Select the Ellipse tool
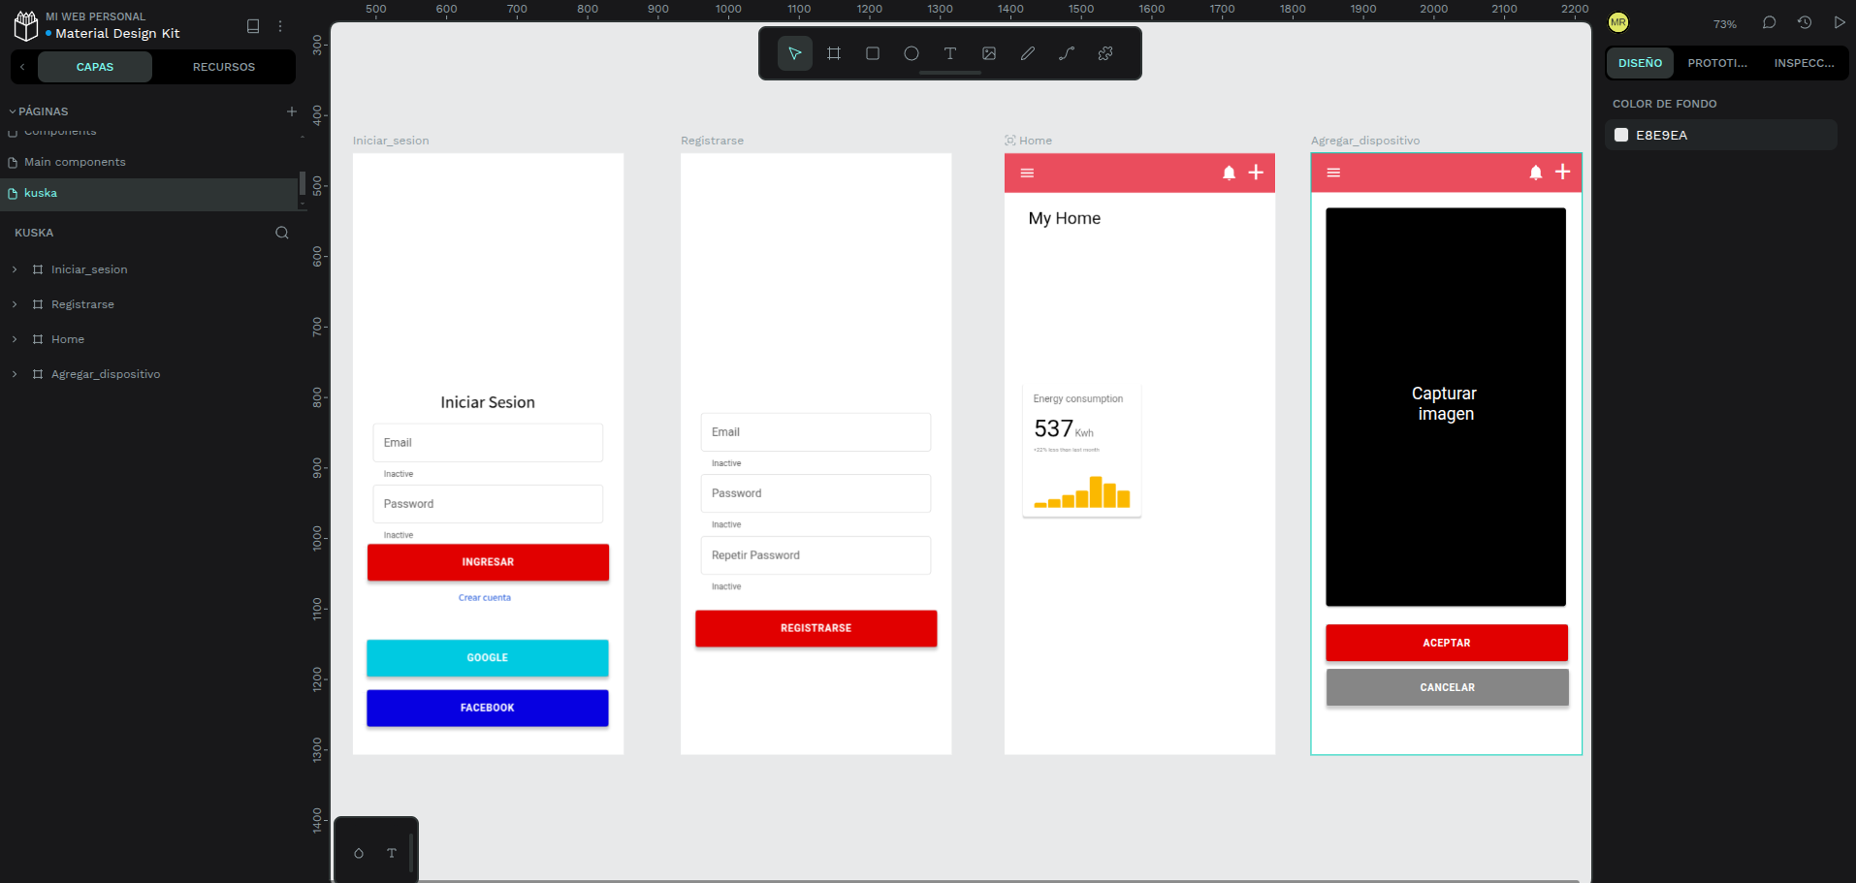Image resolution: width=1856 pixels, height=883 pixels. point(911,53)
